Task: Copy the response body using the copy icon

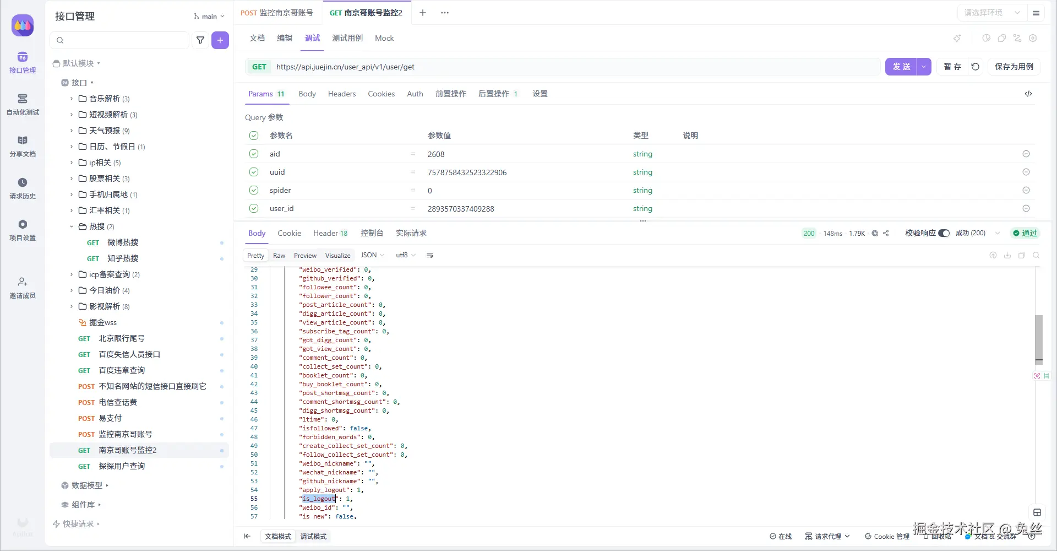Action: (x=1022, y=255)
